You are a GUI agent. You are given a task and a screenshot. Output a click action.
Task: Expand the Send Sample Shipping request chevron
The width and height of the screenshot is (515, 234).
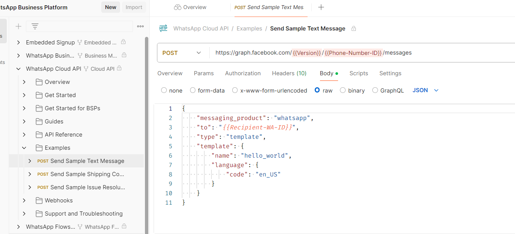pos(30,174)
